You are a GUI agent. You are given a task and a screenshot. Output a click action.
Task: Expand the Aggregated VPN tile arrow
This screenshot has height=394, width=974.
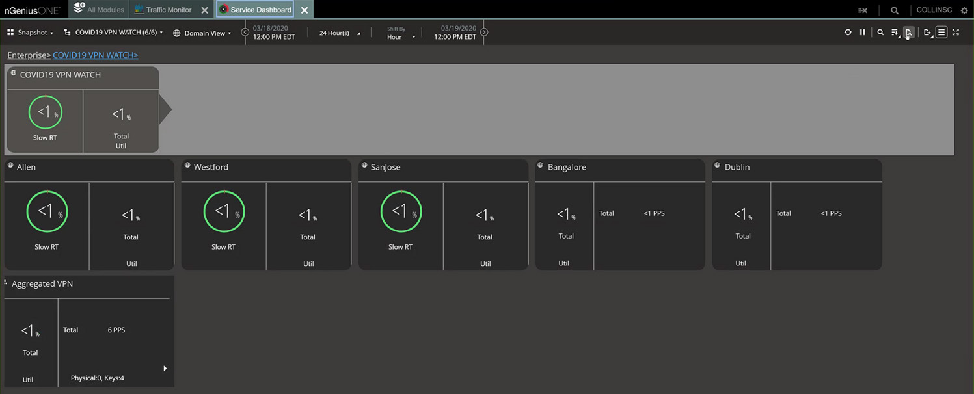pos(165,369)
